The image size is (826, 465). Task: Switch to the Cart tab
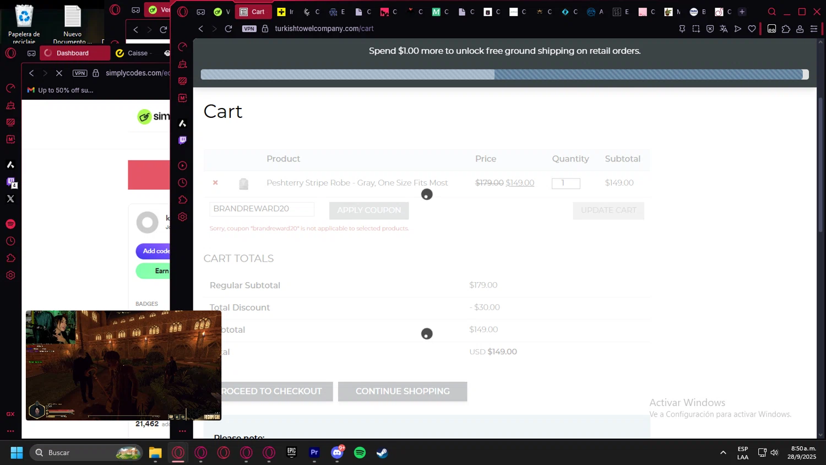point(253,12)
